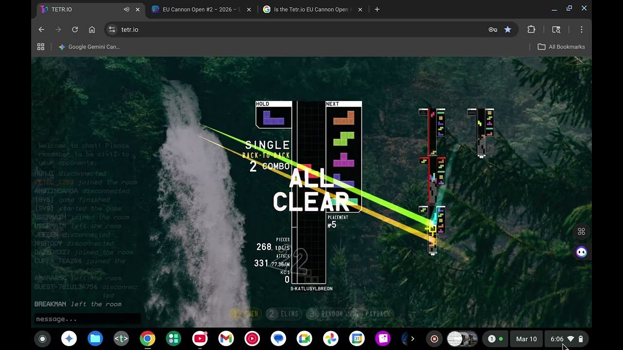The image size is (623, 350).
Task: Open the Google Gemini Can… bookmark
Action: (x=89, y=47)
